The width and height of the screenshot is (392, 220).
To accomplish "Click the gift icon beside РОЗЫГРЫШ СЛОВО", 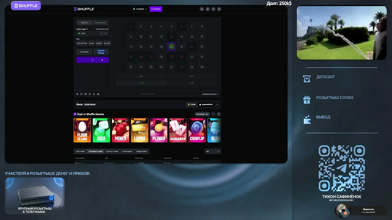I will (x=307, y=100).
